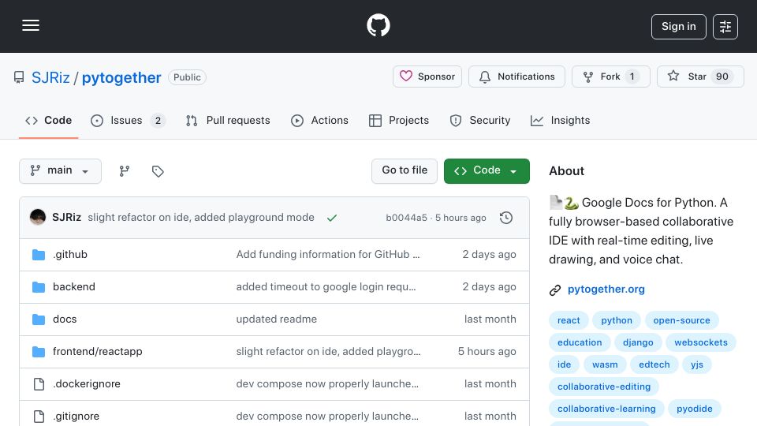Click the SJRiz commit author avatar
Screen dimensions: 757x426
point(38,218)
